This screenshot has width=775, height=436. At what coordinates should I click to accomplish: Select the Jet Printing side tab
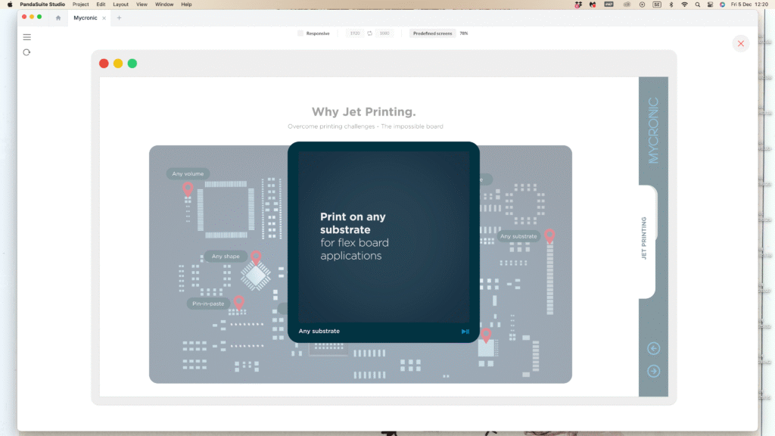pos(645,238)
